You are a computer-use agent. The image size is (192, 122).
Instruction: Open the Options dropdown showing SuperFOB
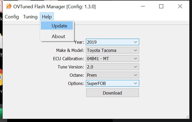(x=113, y=83)
